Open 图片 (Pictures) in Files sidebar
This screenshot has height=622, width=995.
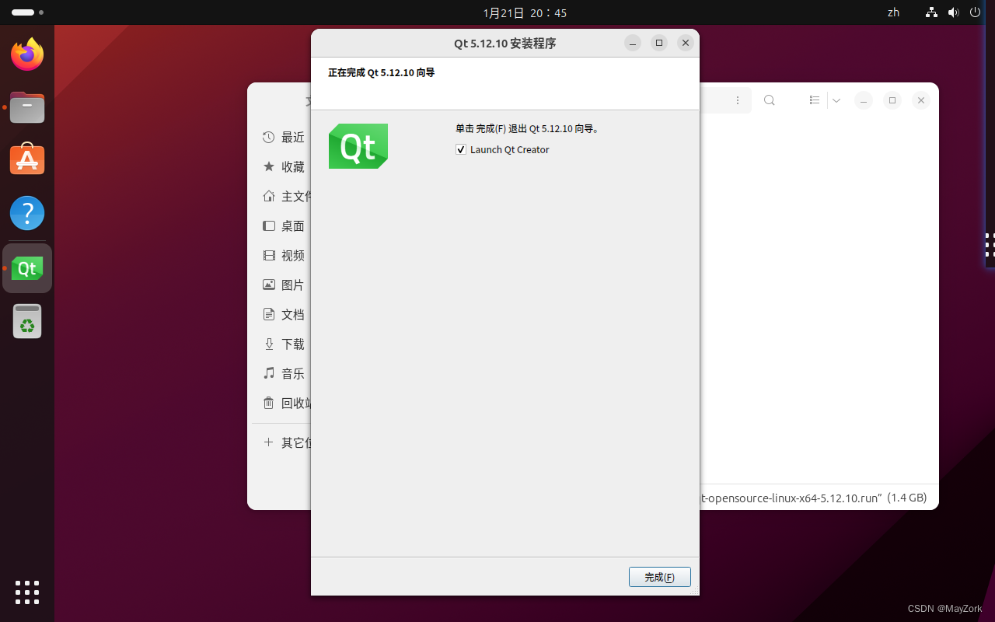[x=293, y=285]
